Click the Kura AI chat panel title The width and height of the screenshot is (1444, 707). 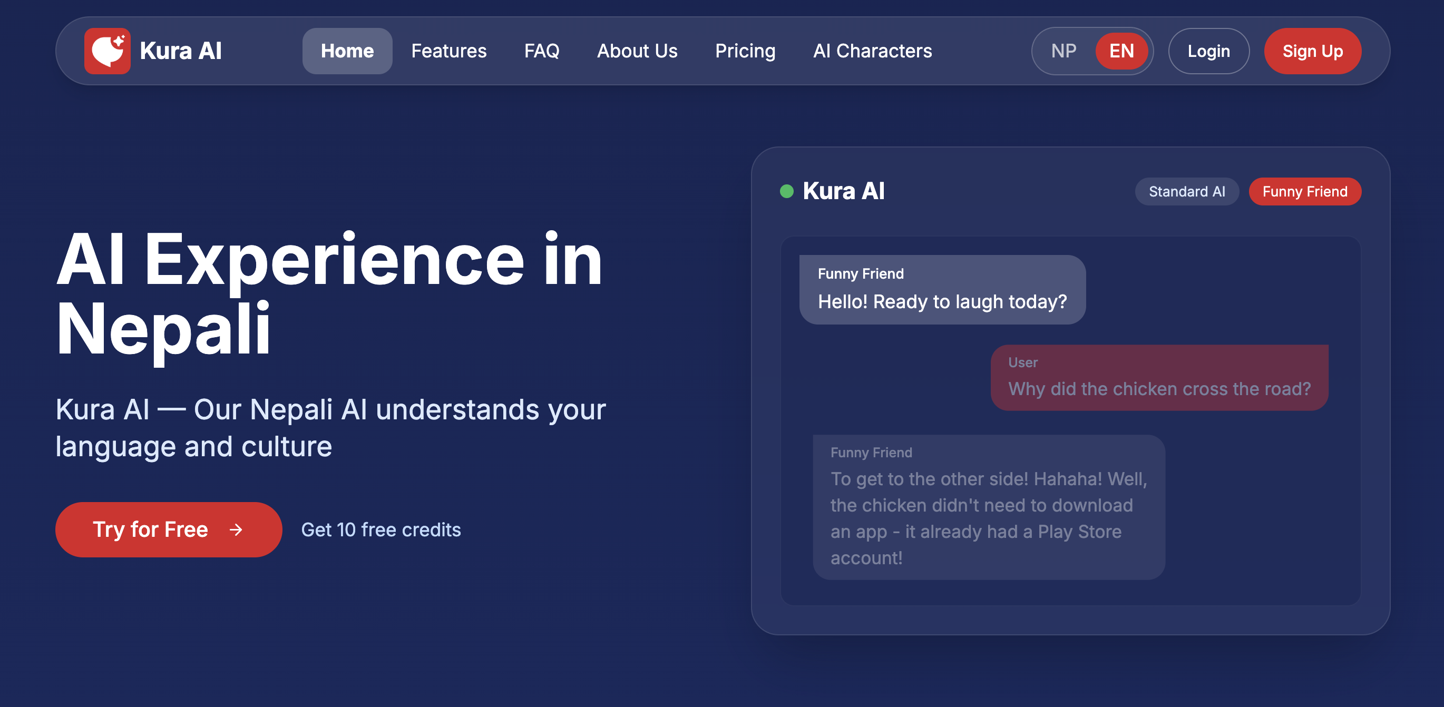click(843, 191)
